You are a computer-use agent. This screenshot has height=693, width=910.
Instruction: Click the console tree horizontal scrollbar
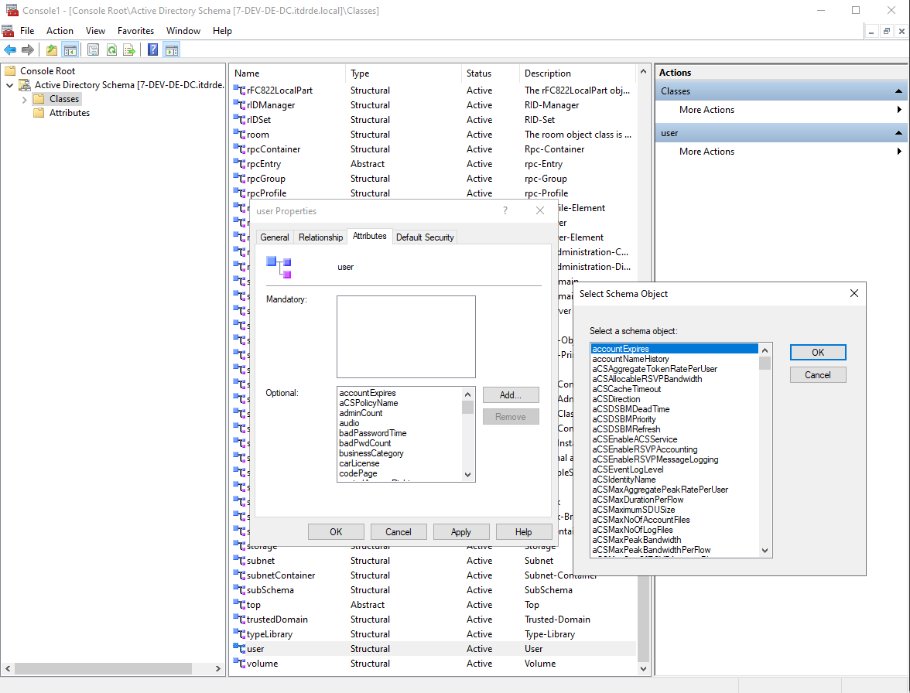point(104,669)
